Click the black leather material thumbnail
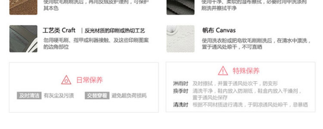This screenshot has height=129, width=323. coord(181,7)
